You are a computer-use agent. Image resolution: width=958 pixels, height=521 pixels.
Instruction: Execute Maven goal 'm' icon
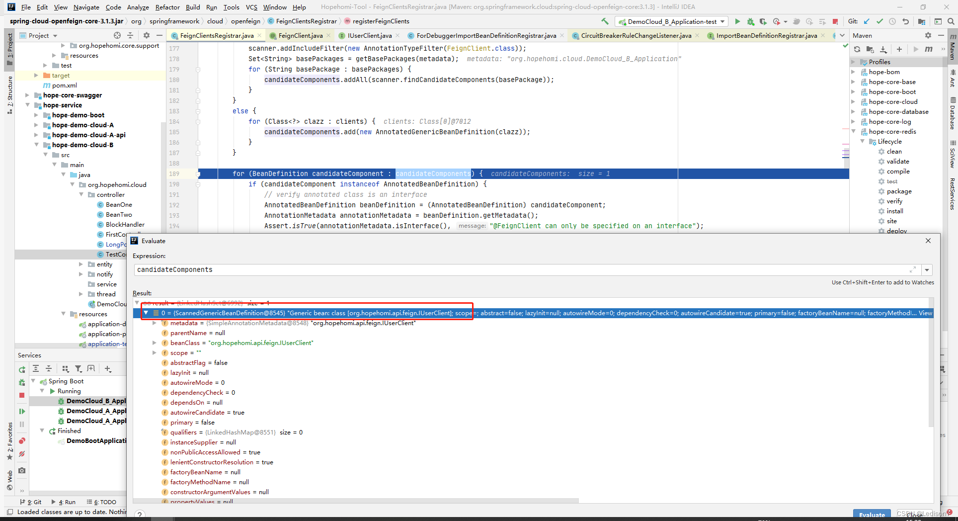click(929, 49)
